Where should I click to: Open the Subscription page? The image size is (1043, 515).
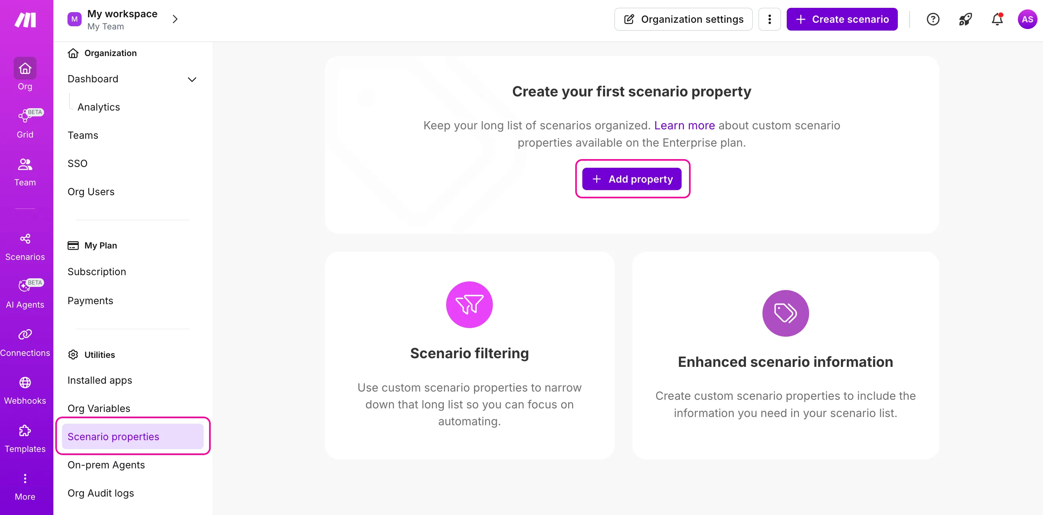[x=97, y=272]
